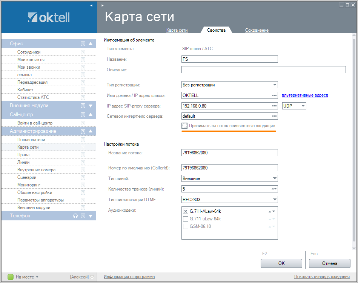Uncheck G.711-ALaw-64k codec
The image size is (358, 283).
pyautogui.click(x=186, y=211)
